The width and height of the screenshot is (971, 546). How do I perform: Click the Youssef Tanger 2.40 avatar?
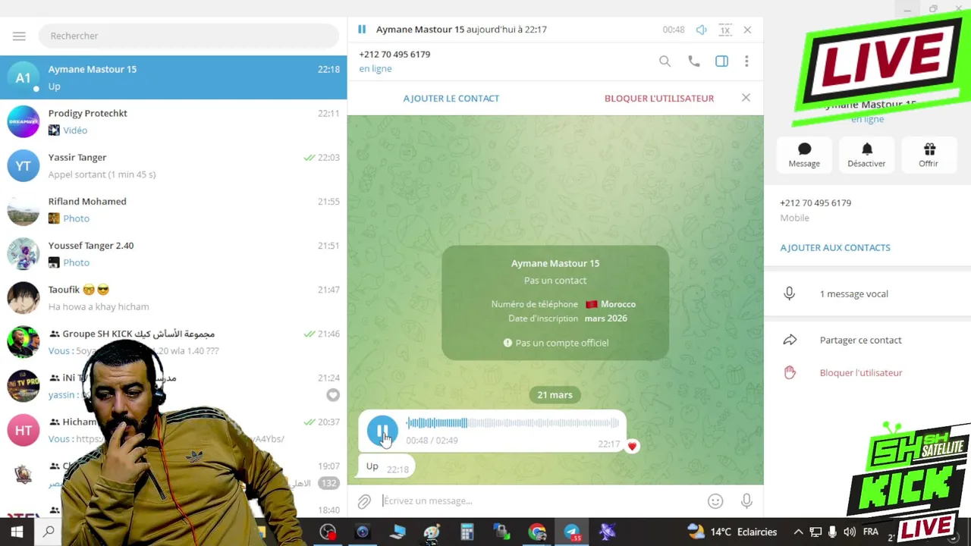[x=24, y=253]
